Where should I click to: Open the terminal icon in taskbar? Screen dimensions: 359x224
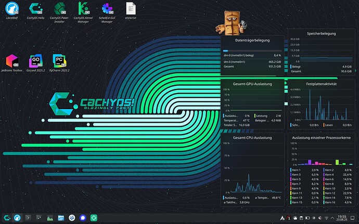click(28, 218)
